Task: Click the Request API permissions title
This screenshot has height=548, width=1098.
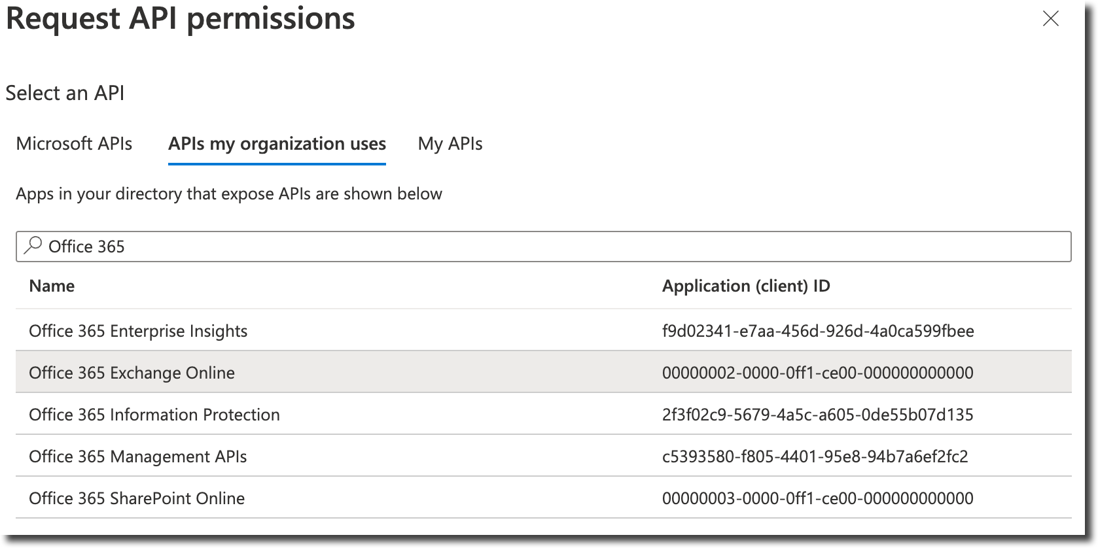Action: click(x=180, y=19)
